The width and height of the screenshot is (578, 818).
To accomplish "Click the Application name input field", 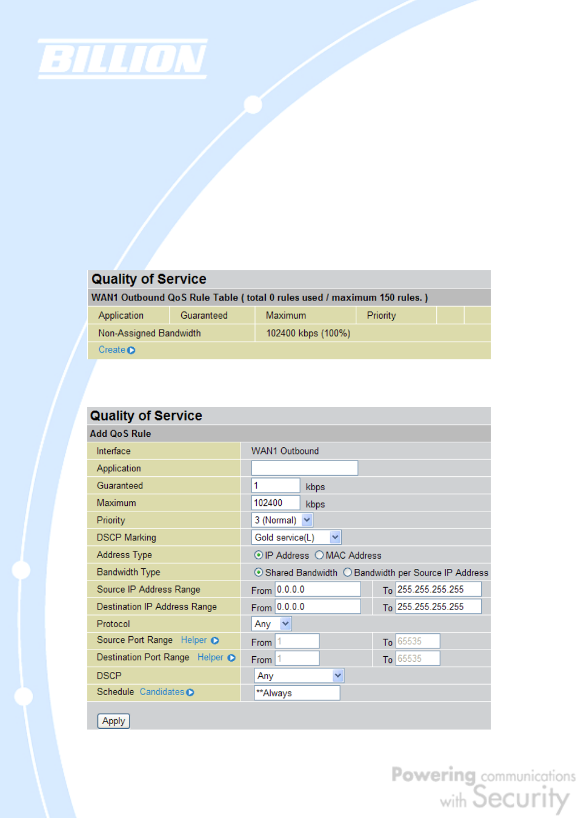I will (304, 468).
